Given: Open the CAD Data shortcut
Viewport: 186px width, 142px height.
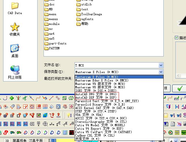Looking at the screenshot, I should 15,8.
